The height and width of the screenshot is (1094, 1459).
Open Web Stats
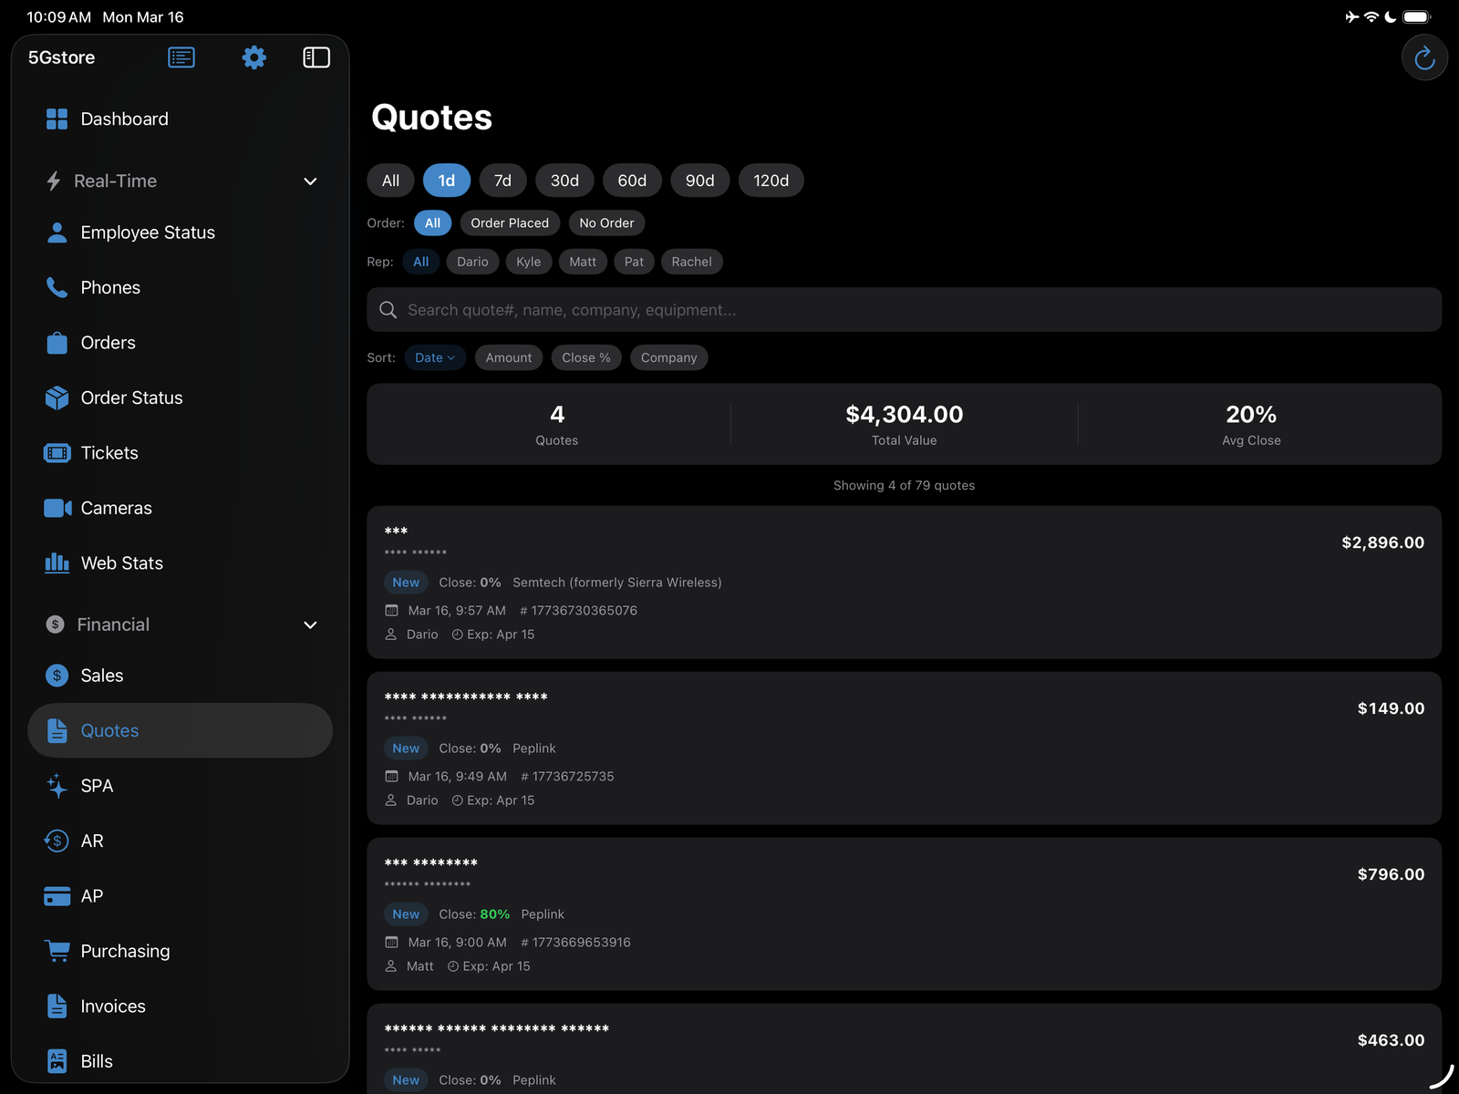[x=121, y=562]
